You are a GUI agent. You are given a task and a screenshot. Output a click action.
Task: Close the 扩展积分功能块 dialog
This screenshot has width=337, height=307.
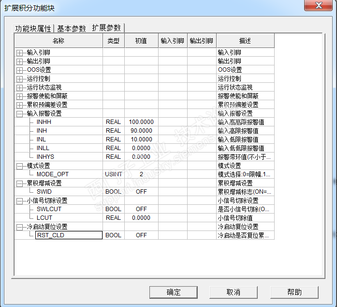tap(319, 5)
